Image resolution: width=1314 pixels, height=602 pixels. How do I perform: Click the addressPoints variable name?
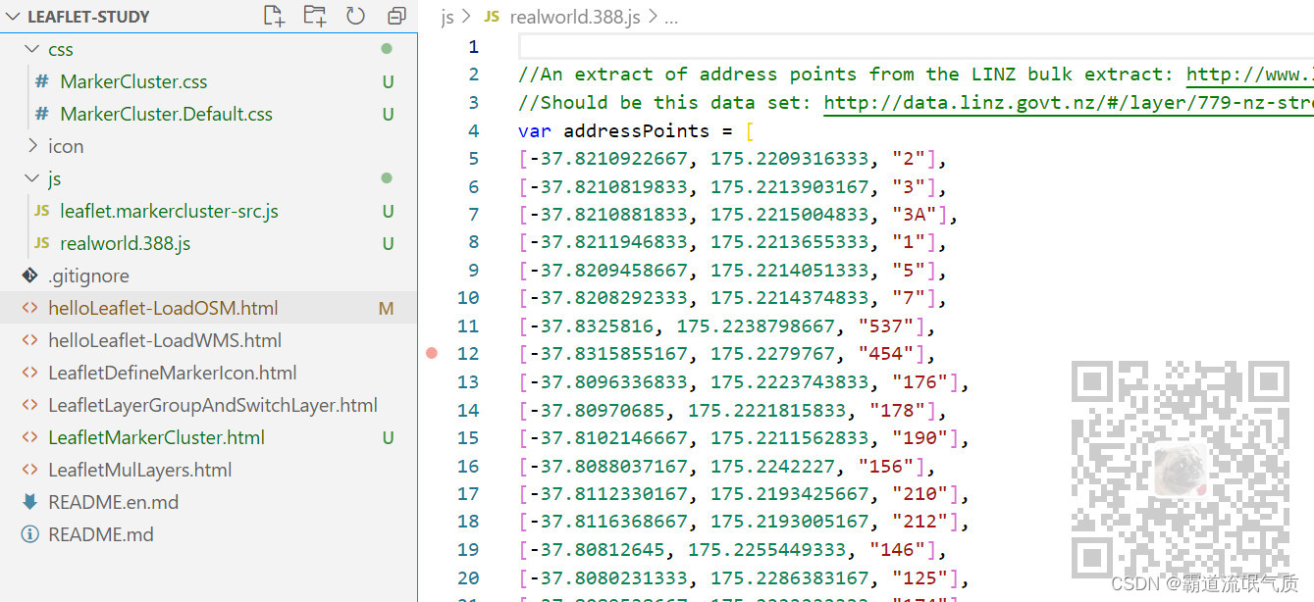pyautogui.click(x=636, y=130)
